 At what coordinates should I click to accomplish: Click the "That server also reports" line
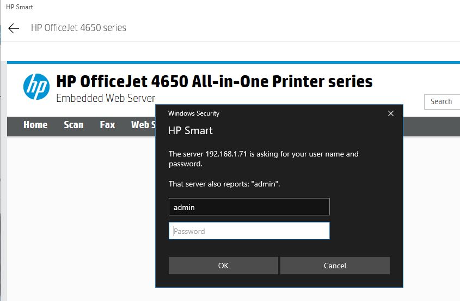224,184
